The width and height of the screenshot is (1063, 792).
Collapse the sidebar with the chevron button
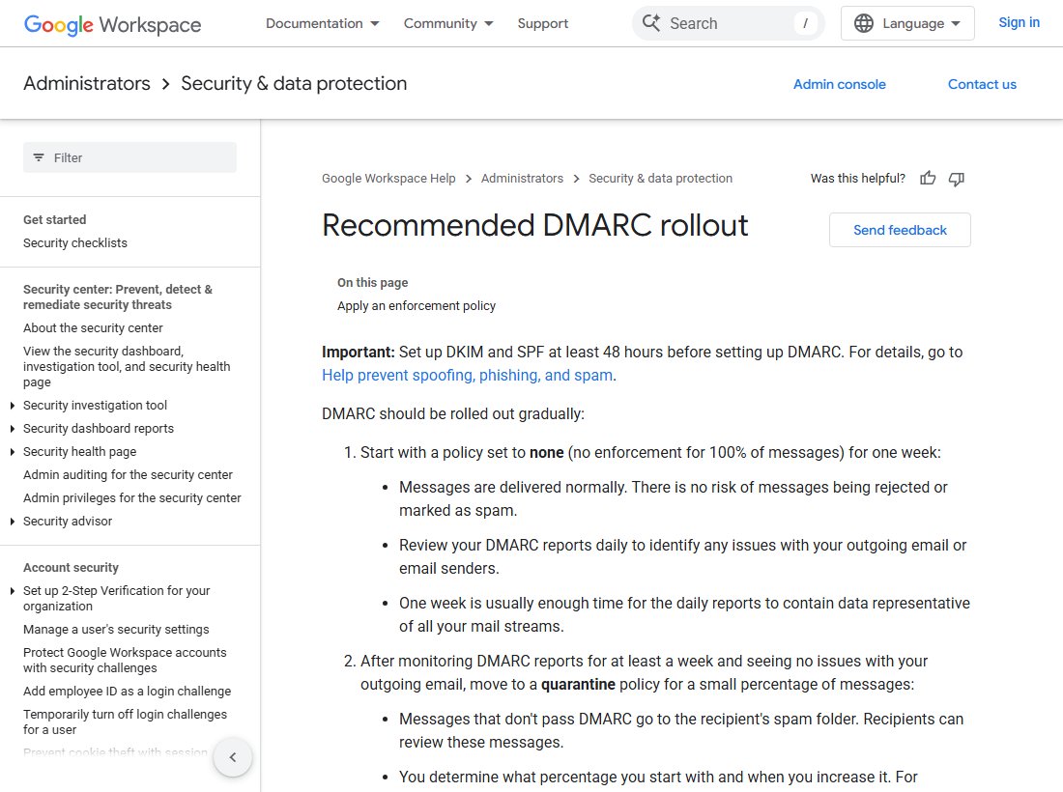coord(233,757)
